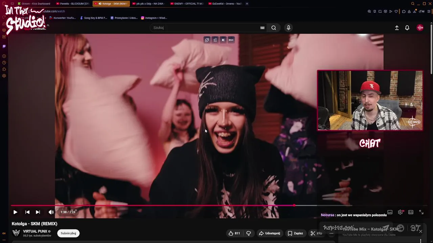433x243 pixels.
Task: Toggle RGX overlay button above video
Action: click(x=231, y=40)
